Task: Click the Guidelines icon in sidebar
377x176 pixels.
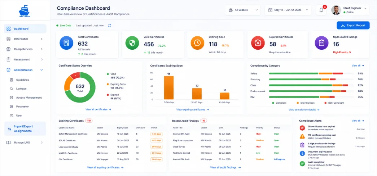Action: pyautogui.click(x=11, y=80)
